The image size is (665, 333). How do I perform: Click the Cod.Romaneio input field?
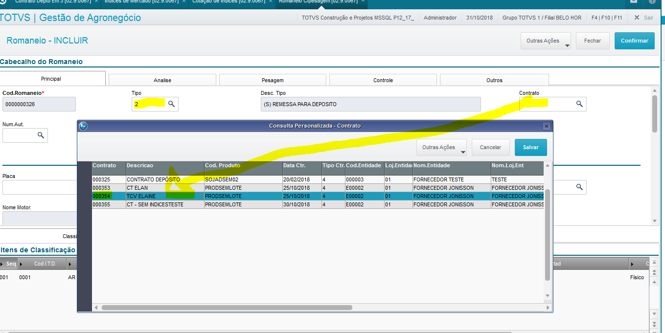click(x=39, y=104)
